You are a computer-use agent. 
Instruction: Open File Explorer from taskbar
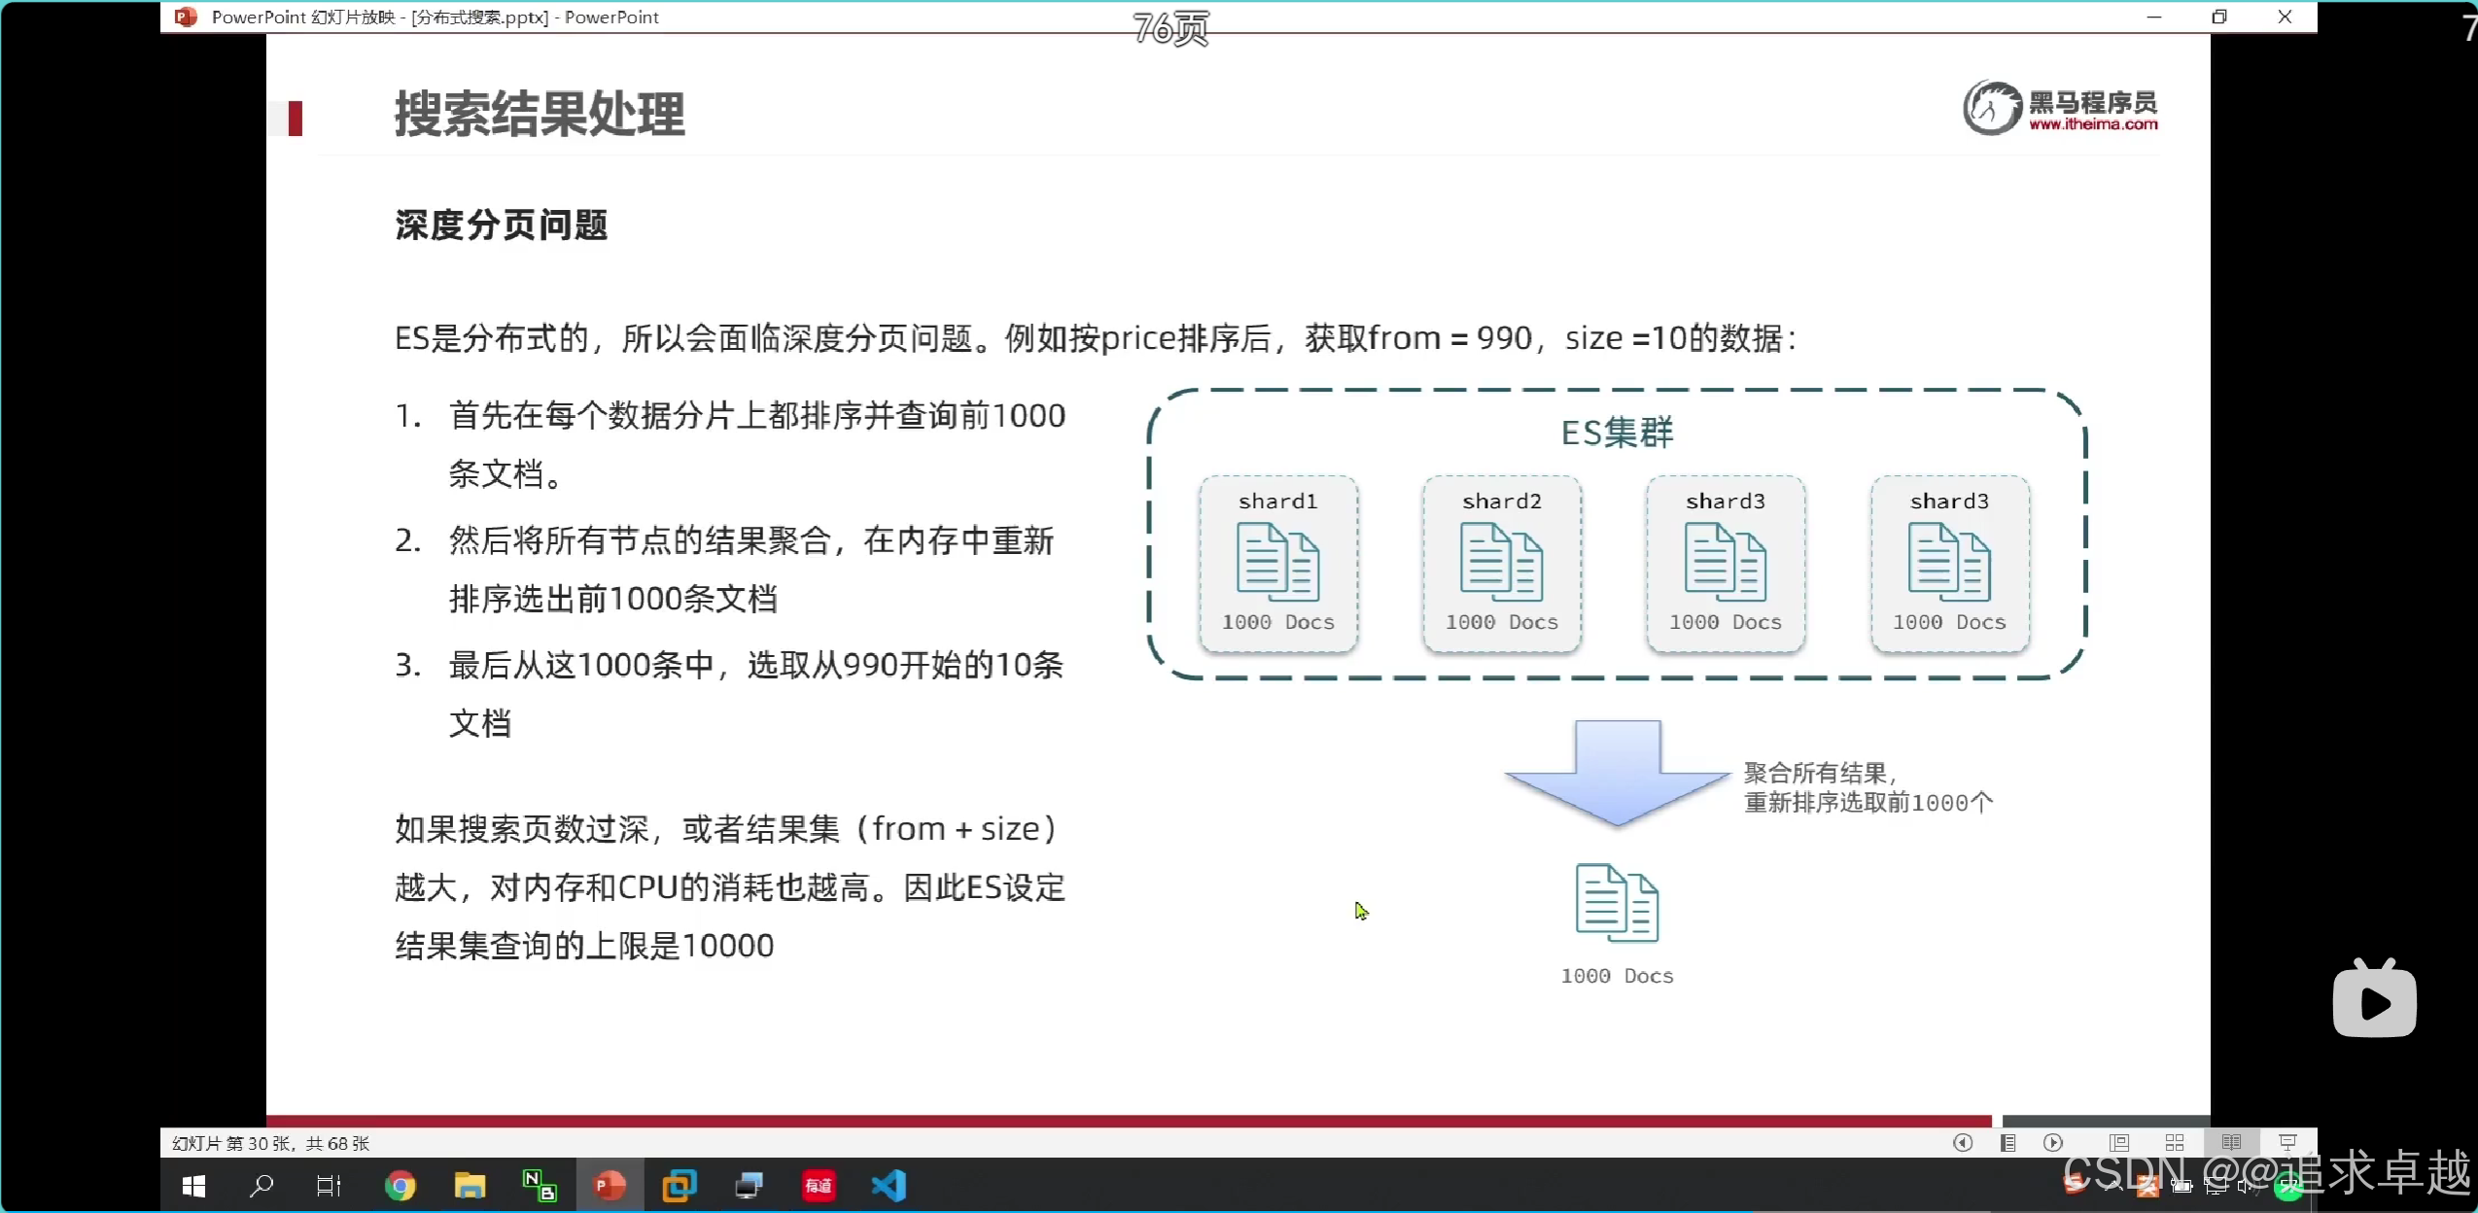click(470, 1186)
